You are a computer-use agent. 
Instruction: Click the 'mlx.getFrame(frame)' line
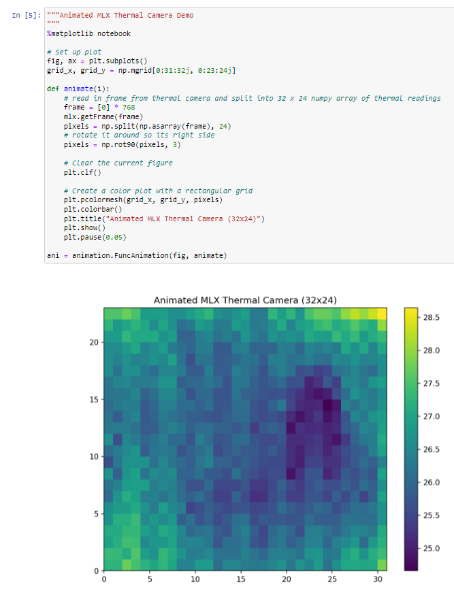(103, 116)
